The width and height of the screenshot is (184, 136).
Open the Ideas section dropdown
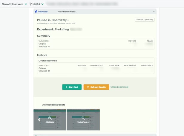37,4
